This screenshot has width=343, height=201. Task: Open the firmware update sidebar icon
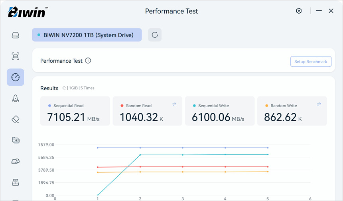(x=15, y=182)
